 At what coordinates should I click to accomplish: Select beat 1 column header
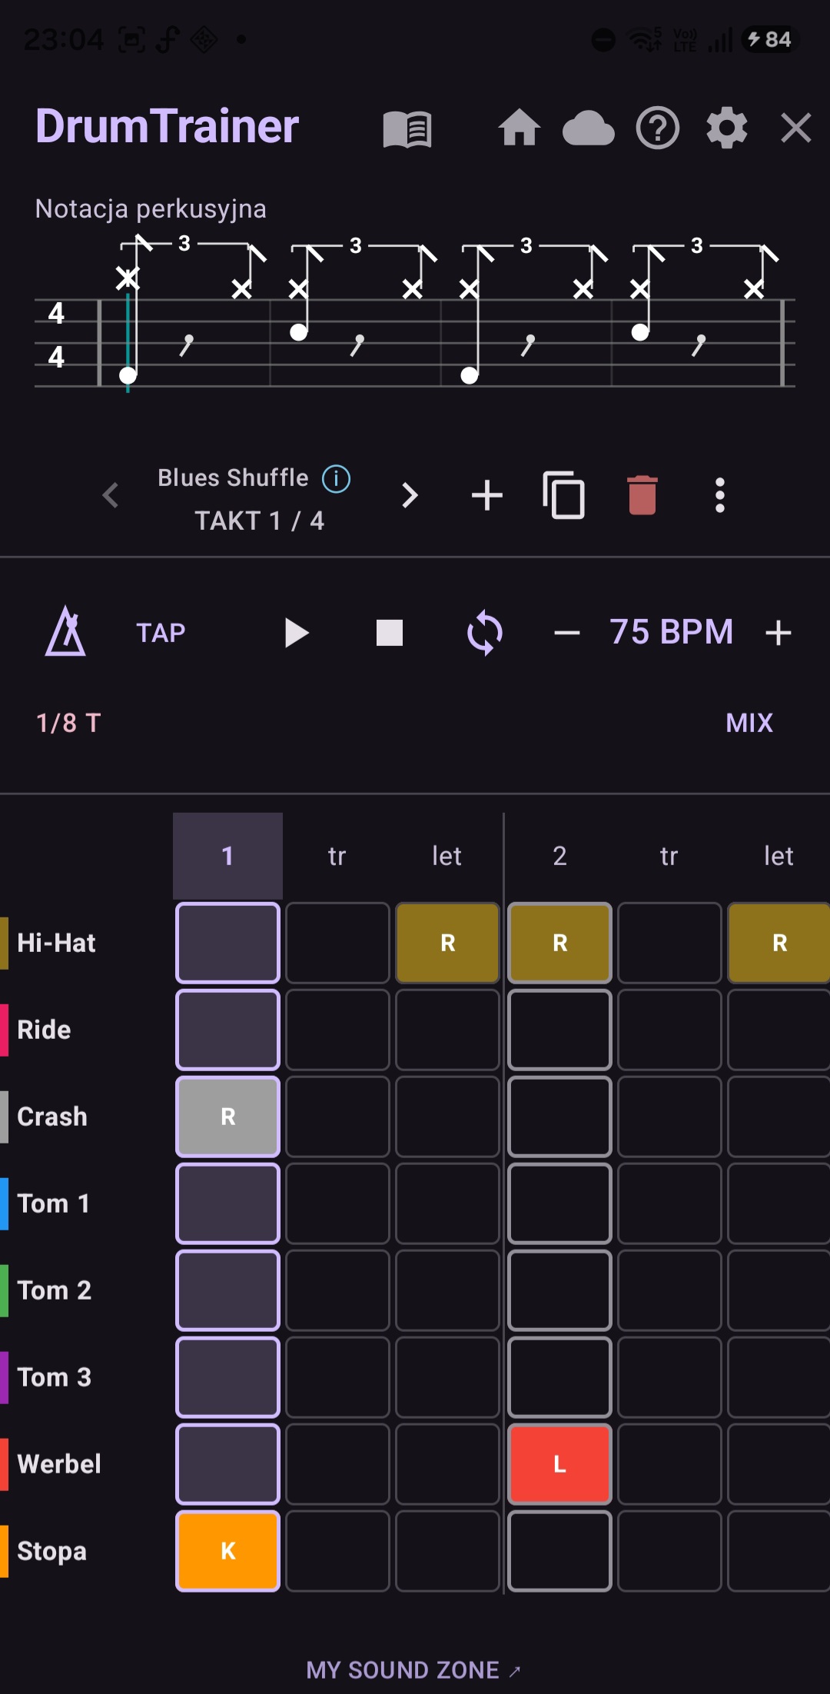(x=227, y=856)
